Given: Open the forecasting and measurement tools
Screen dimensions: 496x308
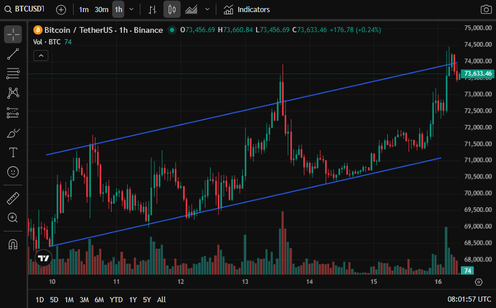Looking at the screenshot, I should coord(13,113).
